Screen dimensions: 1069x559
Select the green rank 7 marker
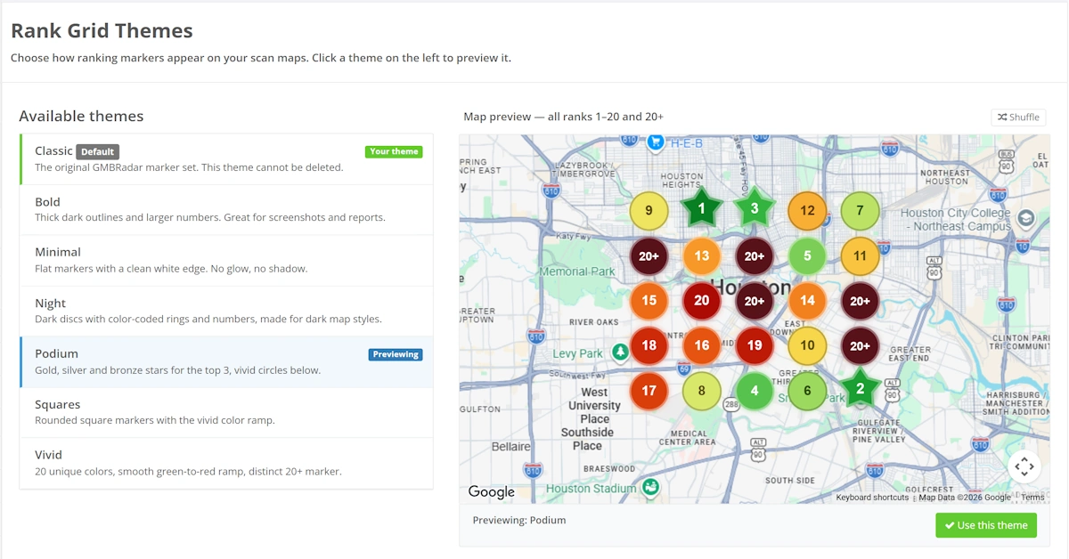coord(860,211)
